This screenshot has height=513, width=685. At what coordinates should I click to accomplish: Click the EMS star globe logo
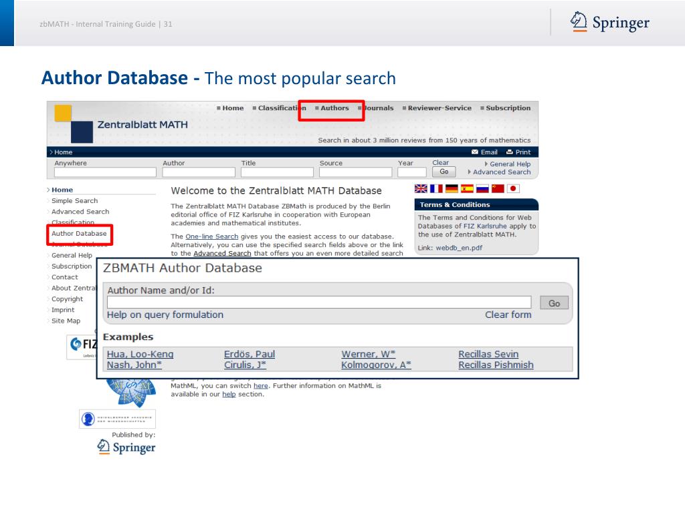131,393
